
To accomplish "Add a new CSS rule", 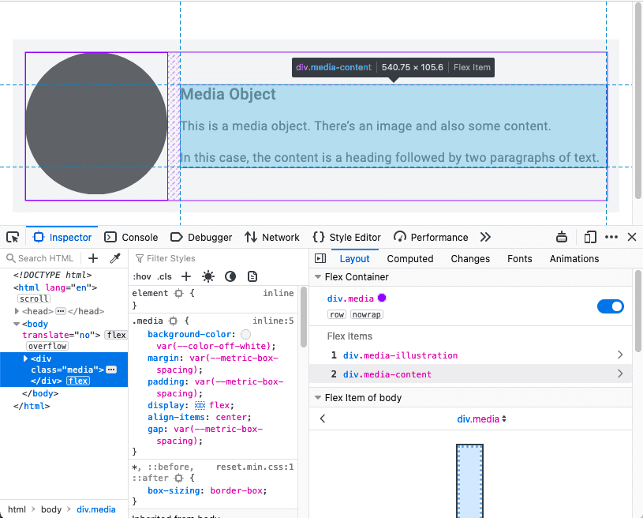I will pyautogui.click(x=185, y=276).
